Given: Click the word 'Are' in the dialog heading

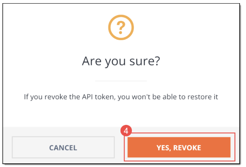Looking at the screenshot, I should tap(92, 61).
